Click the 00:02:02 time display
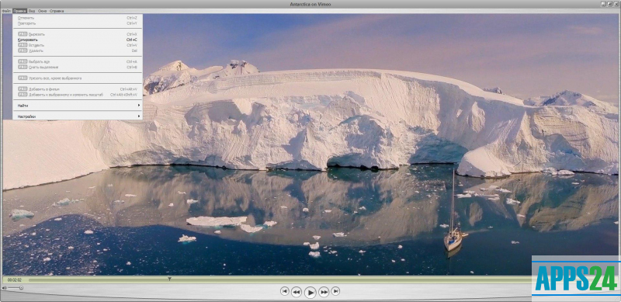621x302 pixels. [x=14, y=279]
